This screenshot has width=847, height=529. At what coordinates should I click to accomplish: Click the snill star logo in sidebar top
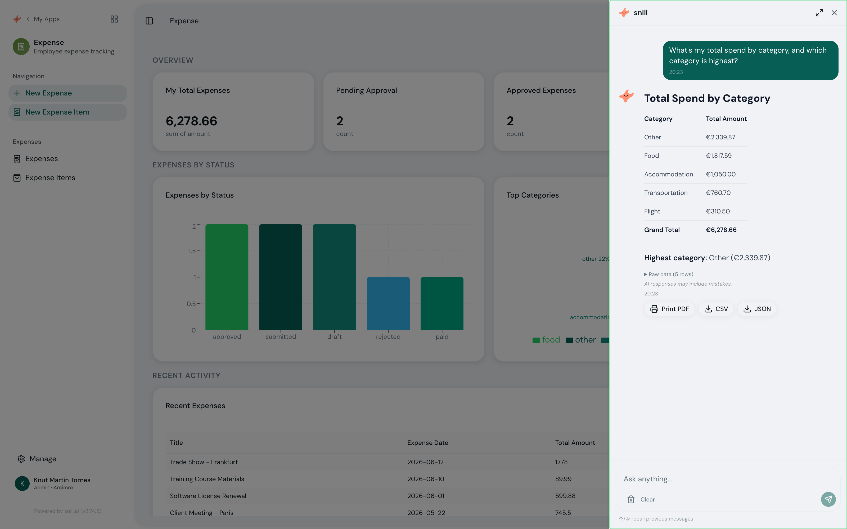pyautogui.click(x=17, y=19)
